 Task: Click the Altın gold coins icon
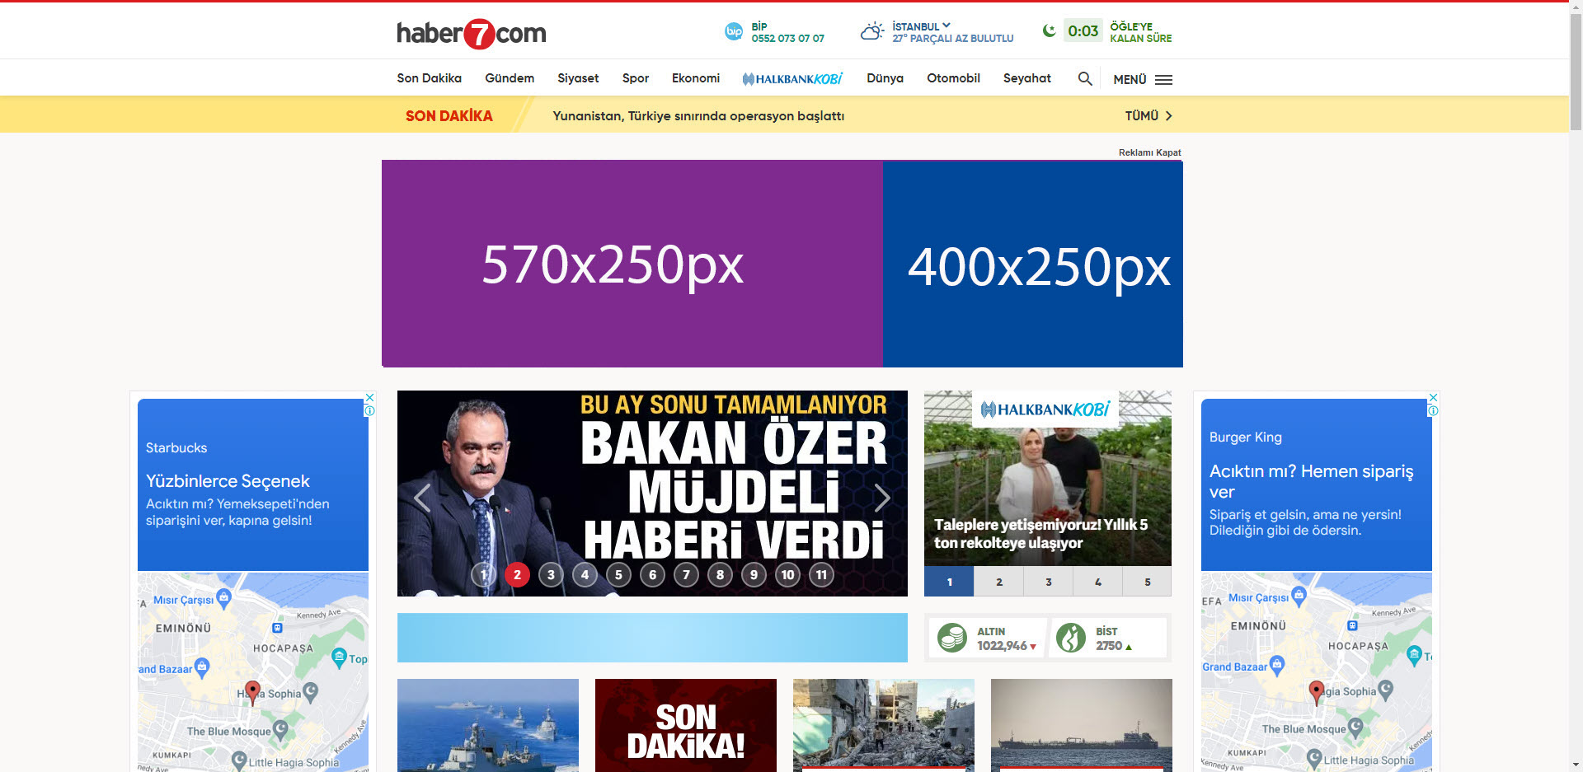pos(952,638)
